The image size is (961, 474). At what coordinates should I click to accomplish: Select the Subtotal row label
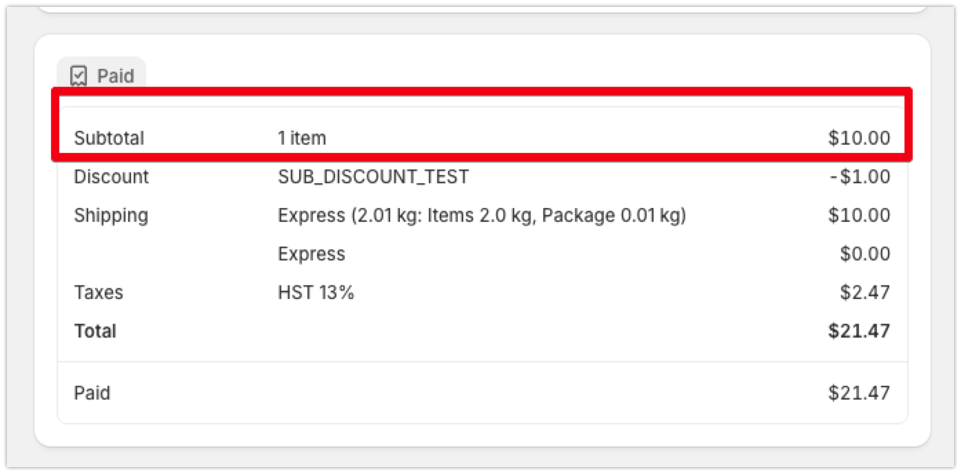pyautogui.click(x=109, y=138)
